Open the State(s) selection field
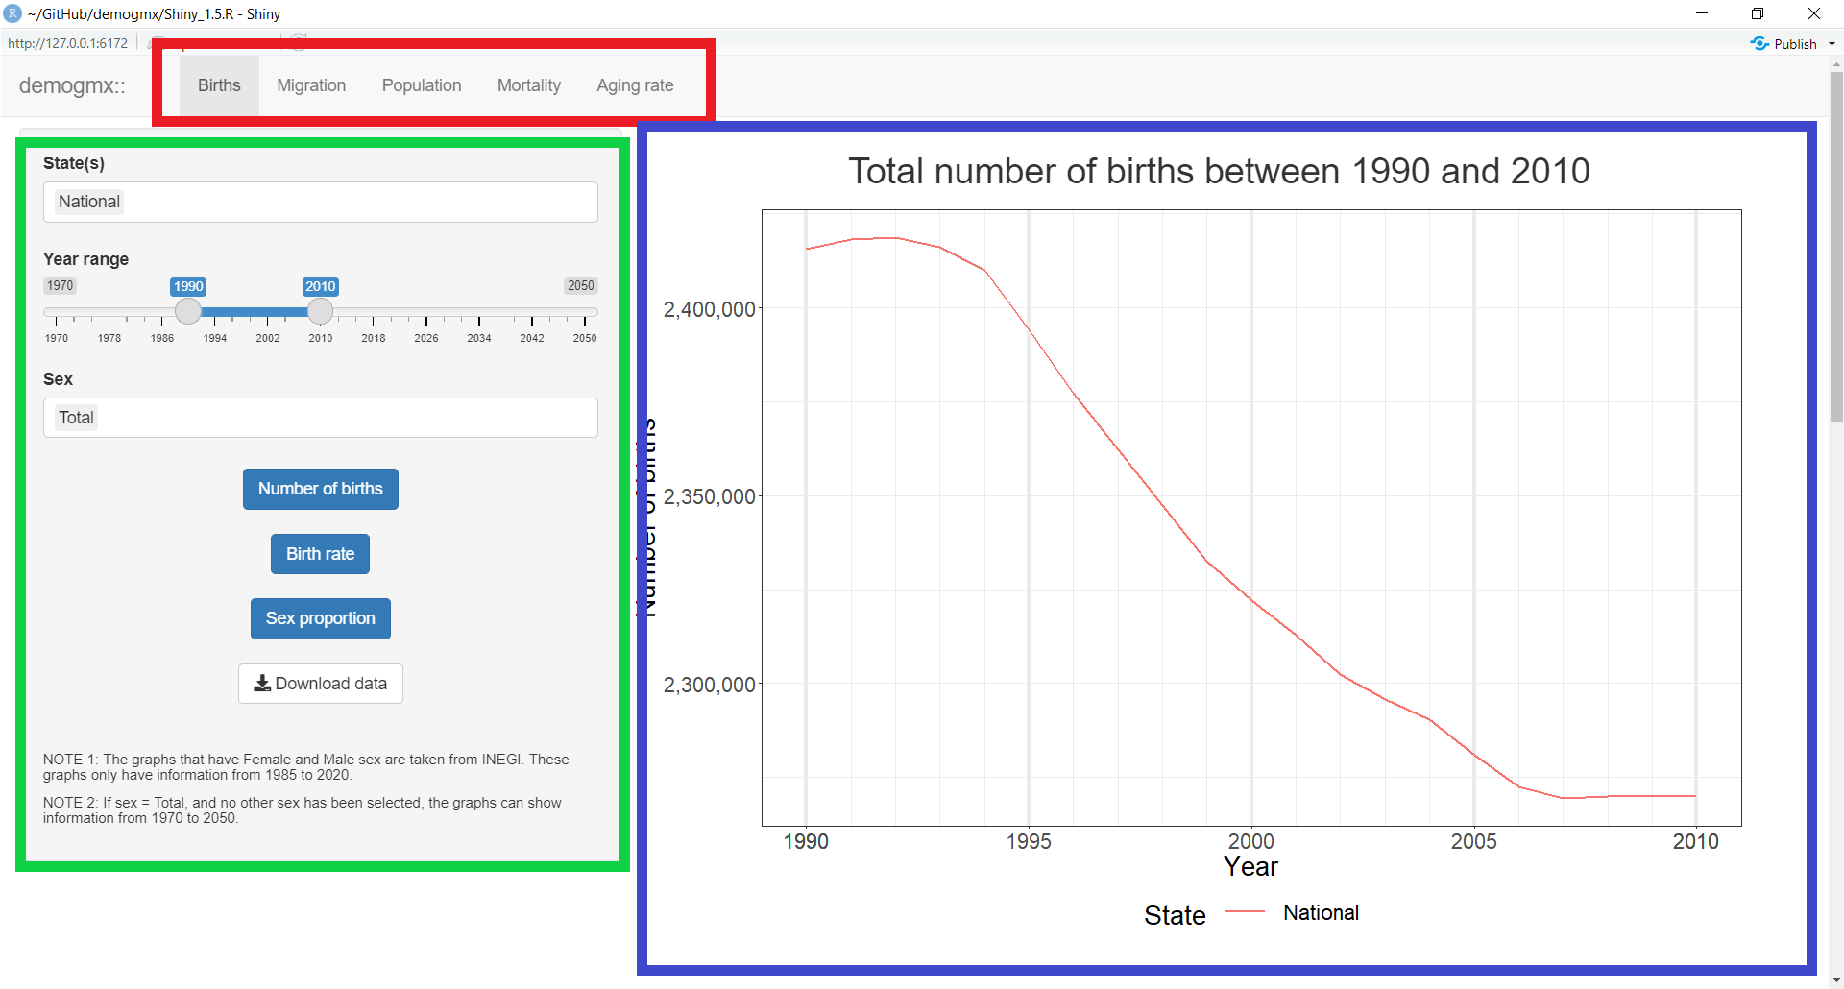 point(320,202)
